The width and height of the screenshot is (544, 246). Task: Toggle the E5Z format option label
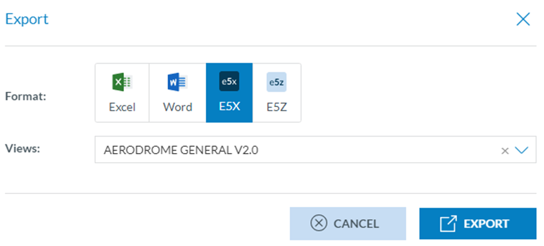click(x=276, y=106)
